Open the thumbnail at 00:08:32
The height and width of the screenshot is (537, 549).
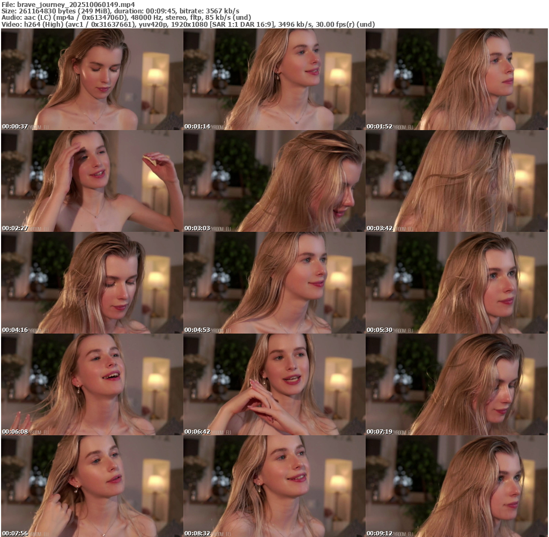(274, 486)
